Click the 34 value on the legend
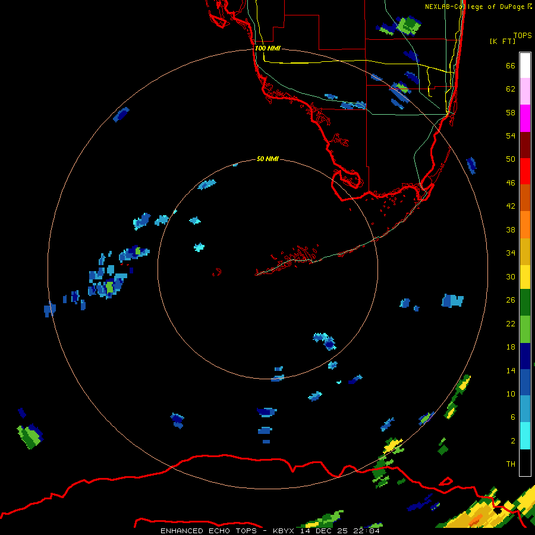The height and width of the screenshot is (535, 535). coord(511,253)
